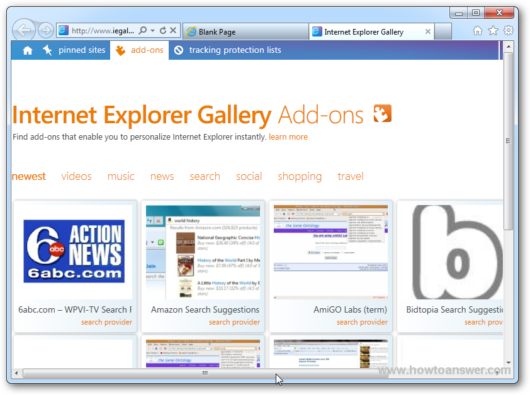Browse the shopping category

300,176
